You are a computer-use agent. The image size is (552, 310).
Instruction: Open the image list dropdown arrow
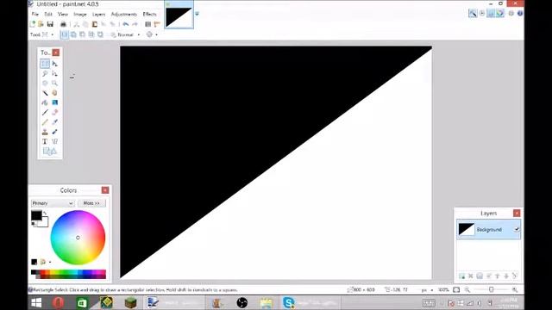[197, 14]
